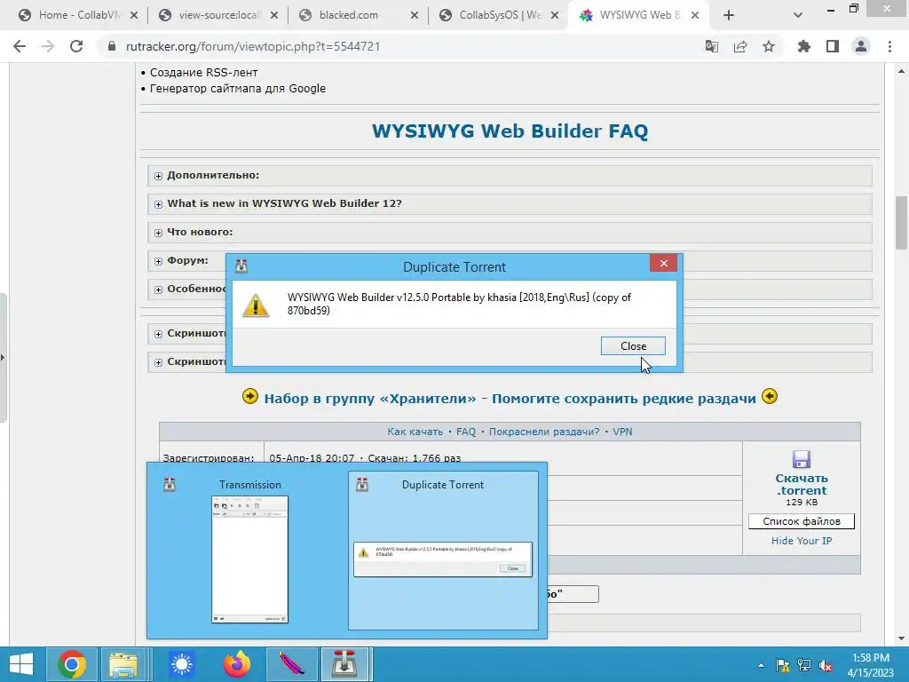Switch to view-source:local tab
This screenshot has width=909, height=682.
pyautogui.click(x=218, y=15)
